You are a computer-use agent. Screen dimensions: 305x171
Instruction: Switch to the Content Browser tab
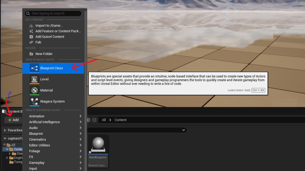pos(12,112)
